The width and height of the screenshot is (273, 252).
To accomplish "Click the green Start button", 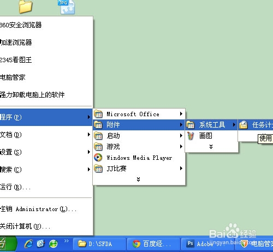I will 8,244.
